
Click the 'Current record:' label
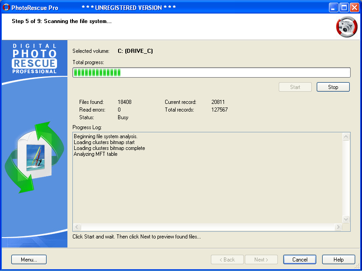pos(181,102)
